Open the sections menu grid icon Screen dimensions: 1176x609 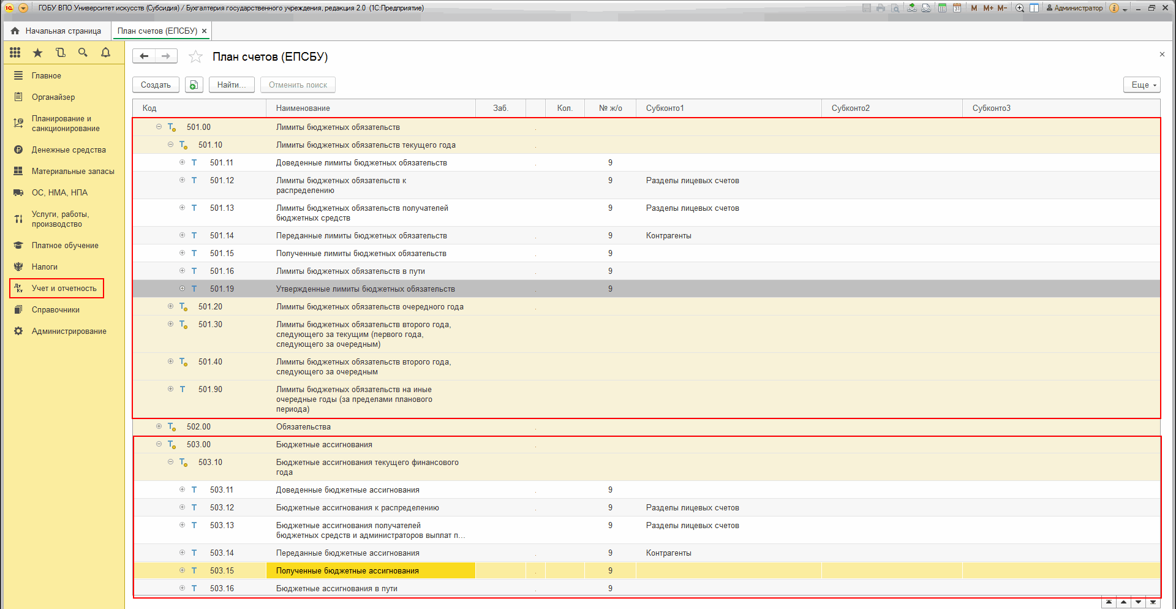(15, 53)
